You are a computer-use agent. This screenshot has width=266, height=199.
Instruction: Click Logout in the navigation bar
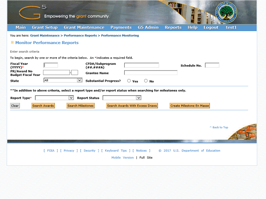(x=211, y=27)
